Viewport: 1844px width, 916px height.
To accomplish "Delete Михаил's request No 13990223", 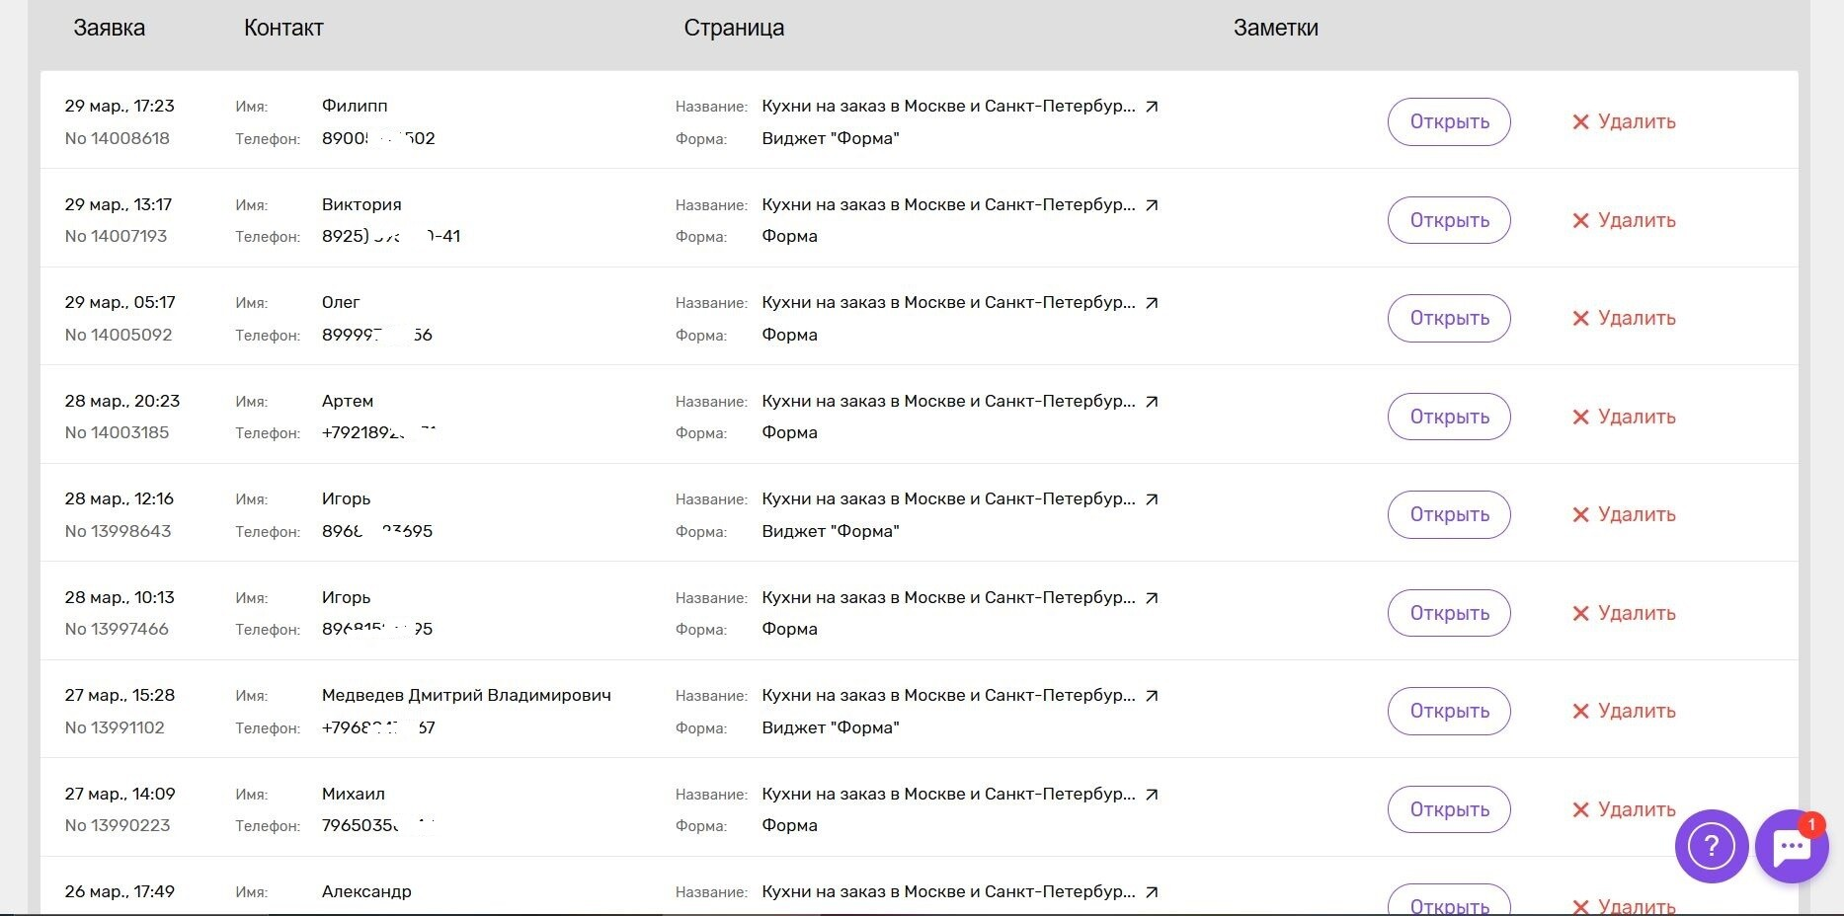I will point(1624,809).
